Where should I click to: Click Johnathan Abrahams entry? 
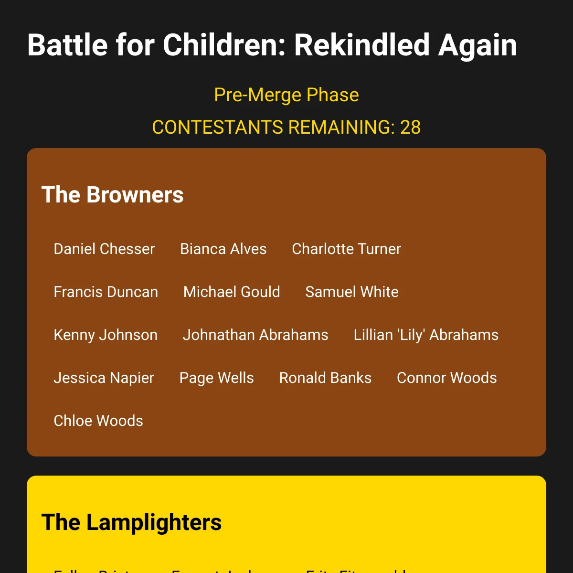click(255, 335)
